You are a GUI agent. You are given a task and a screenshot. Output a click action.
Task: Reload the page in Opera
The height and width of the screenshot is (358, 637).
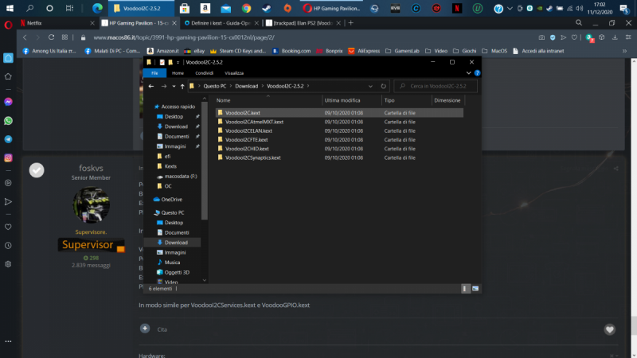tap(51, 37)
